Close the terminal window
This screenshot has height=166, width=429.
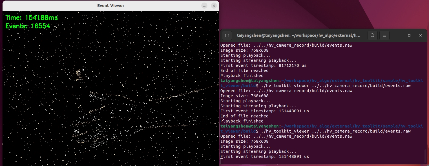pos(421,36)
